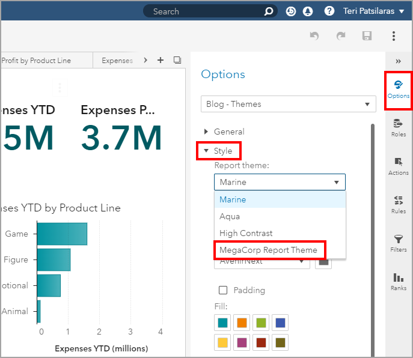This screenshot has height=358, width=413.
Task: Open Teri Patsilaras user menu
Action: coord(373,11)
